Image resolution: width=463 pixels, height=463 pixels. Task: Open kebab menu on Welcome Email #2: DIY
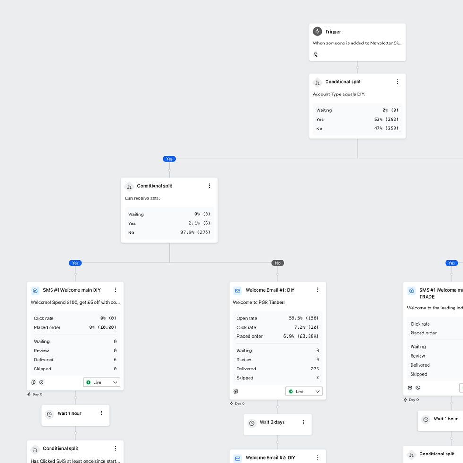pyautogui.click(x=317, y=458)
